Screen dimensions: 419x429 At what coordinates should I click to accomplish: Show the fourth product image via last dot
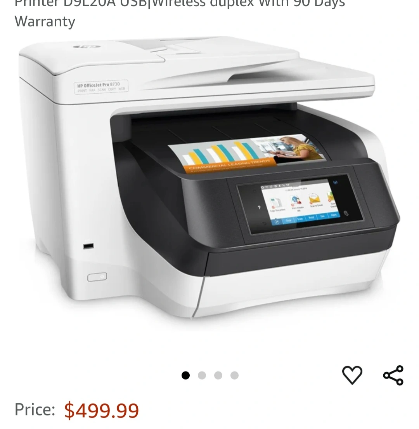tap(234, 375)
